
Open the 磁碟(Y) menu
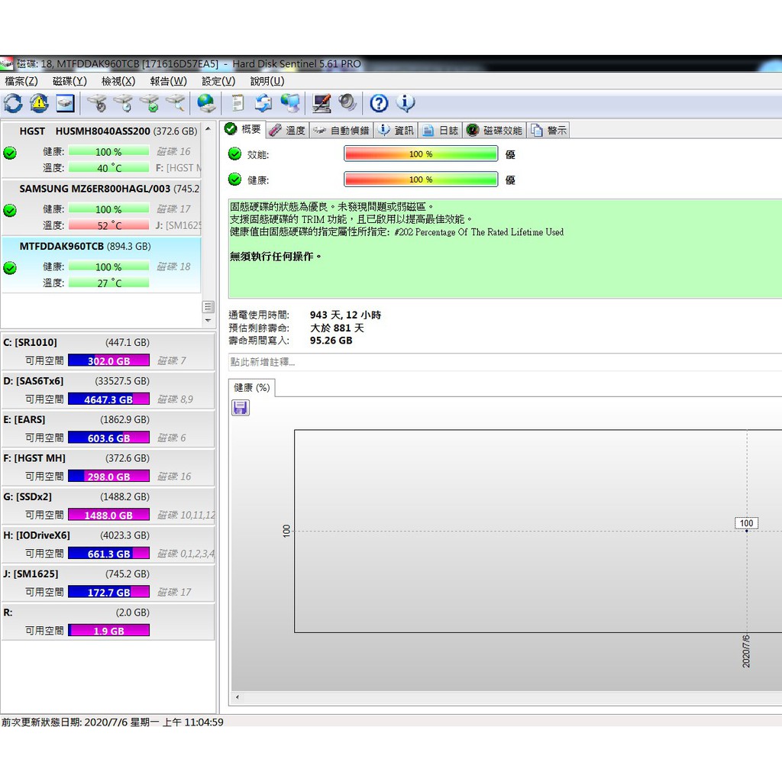click(69, 81)
